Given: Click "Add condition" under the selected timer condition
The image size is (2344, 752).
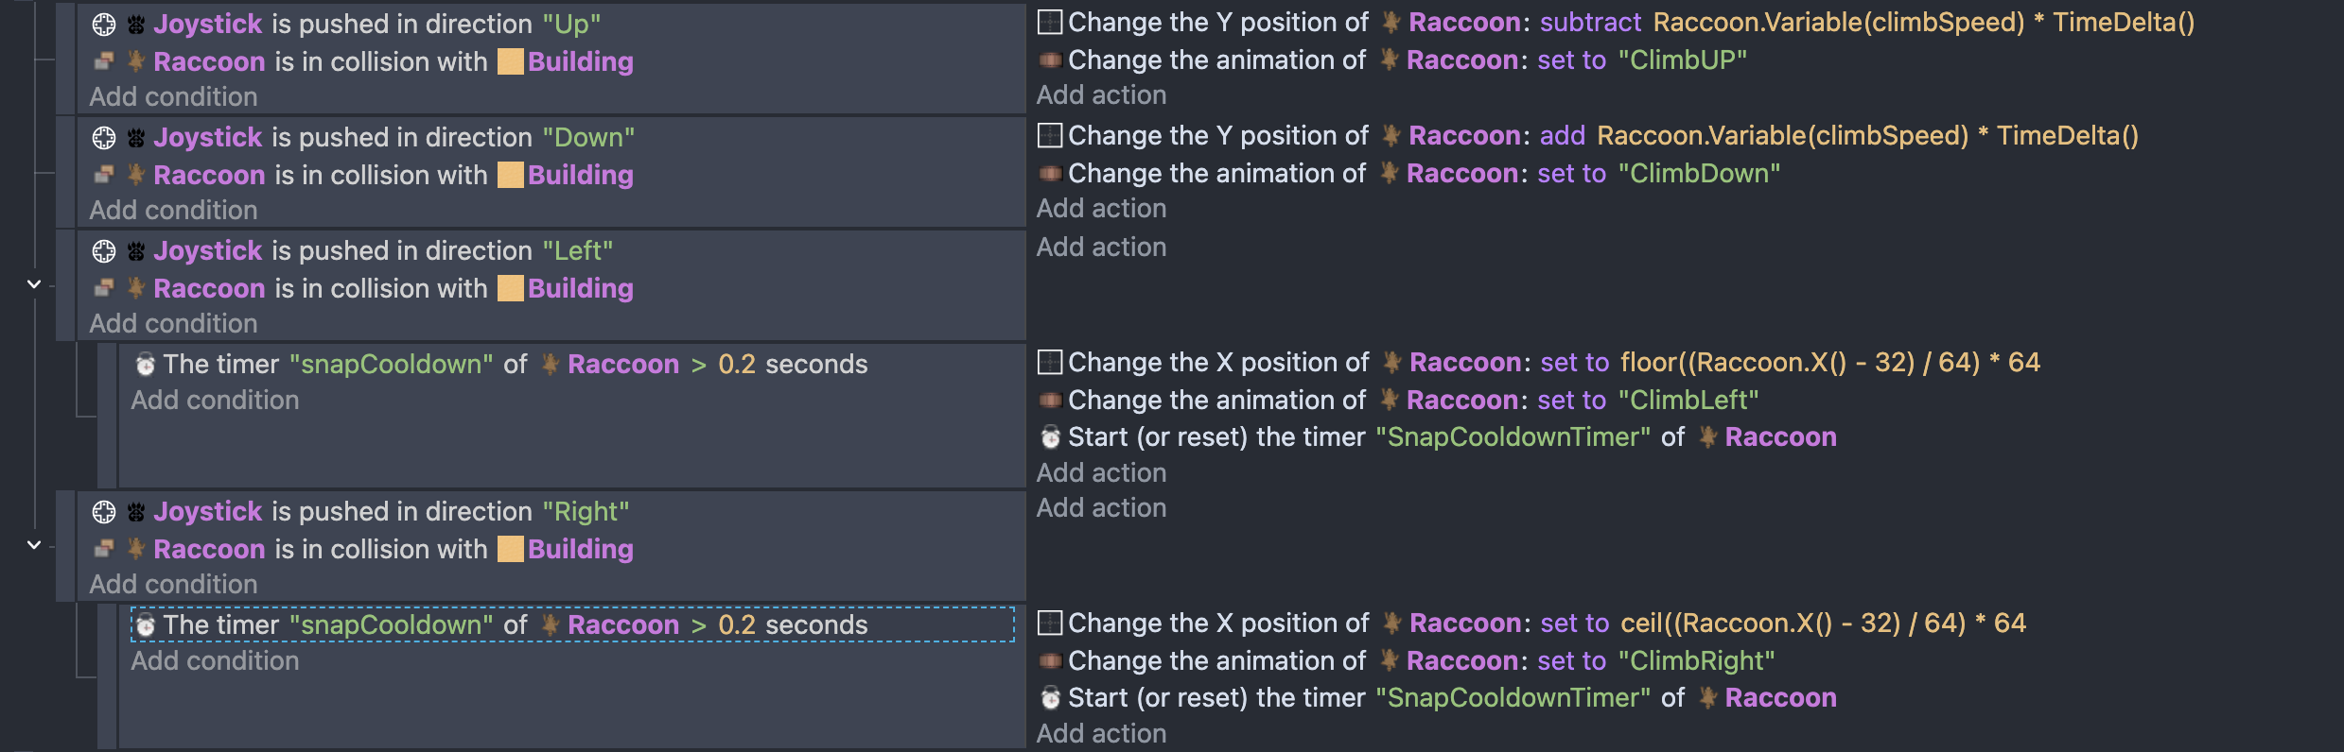Looking at the screenshot, I should (215, 660).
